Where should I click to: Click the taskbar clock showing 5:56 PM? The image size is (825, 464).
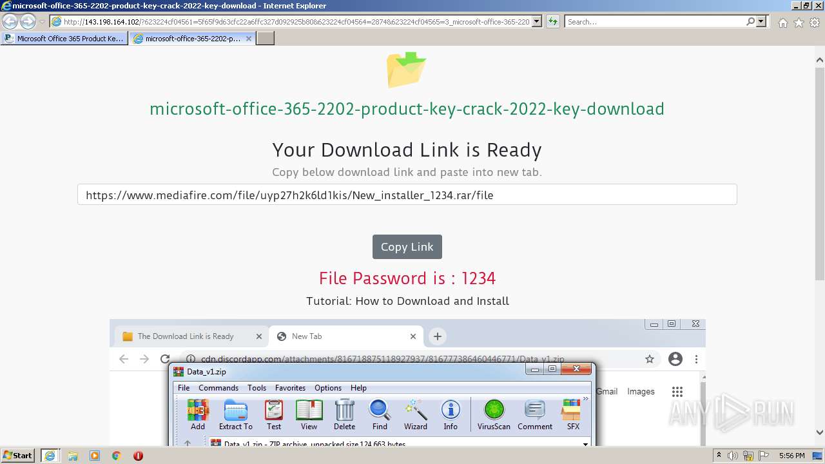click(x=791, y=456)
